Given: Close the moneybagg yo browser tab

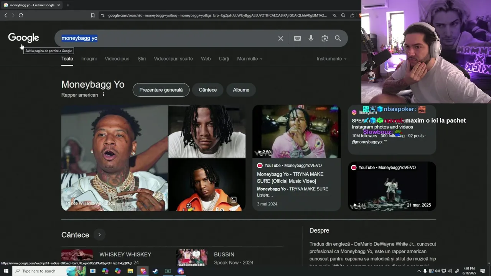Looking at the screenshot, I should coord(58,5).
